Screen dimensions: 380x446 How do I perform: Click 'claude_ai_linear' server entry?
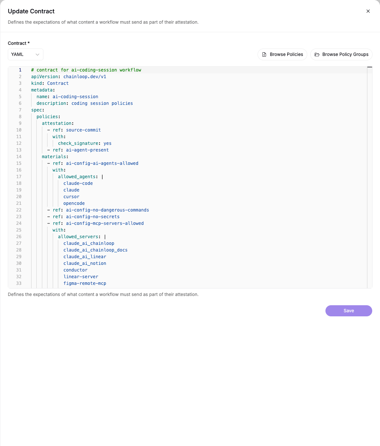coord(85,257)
